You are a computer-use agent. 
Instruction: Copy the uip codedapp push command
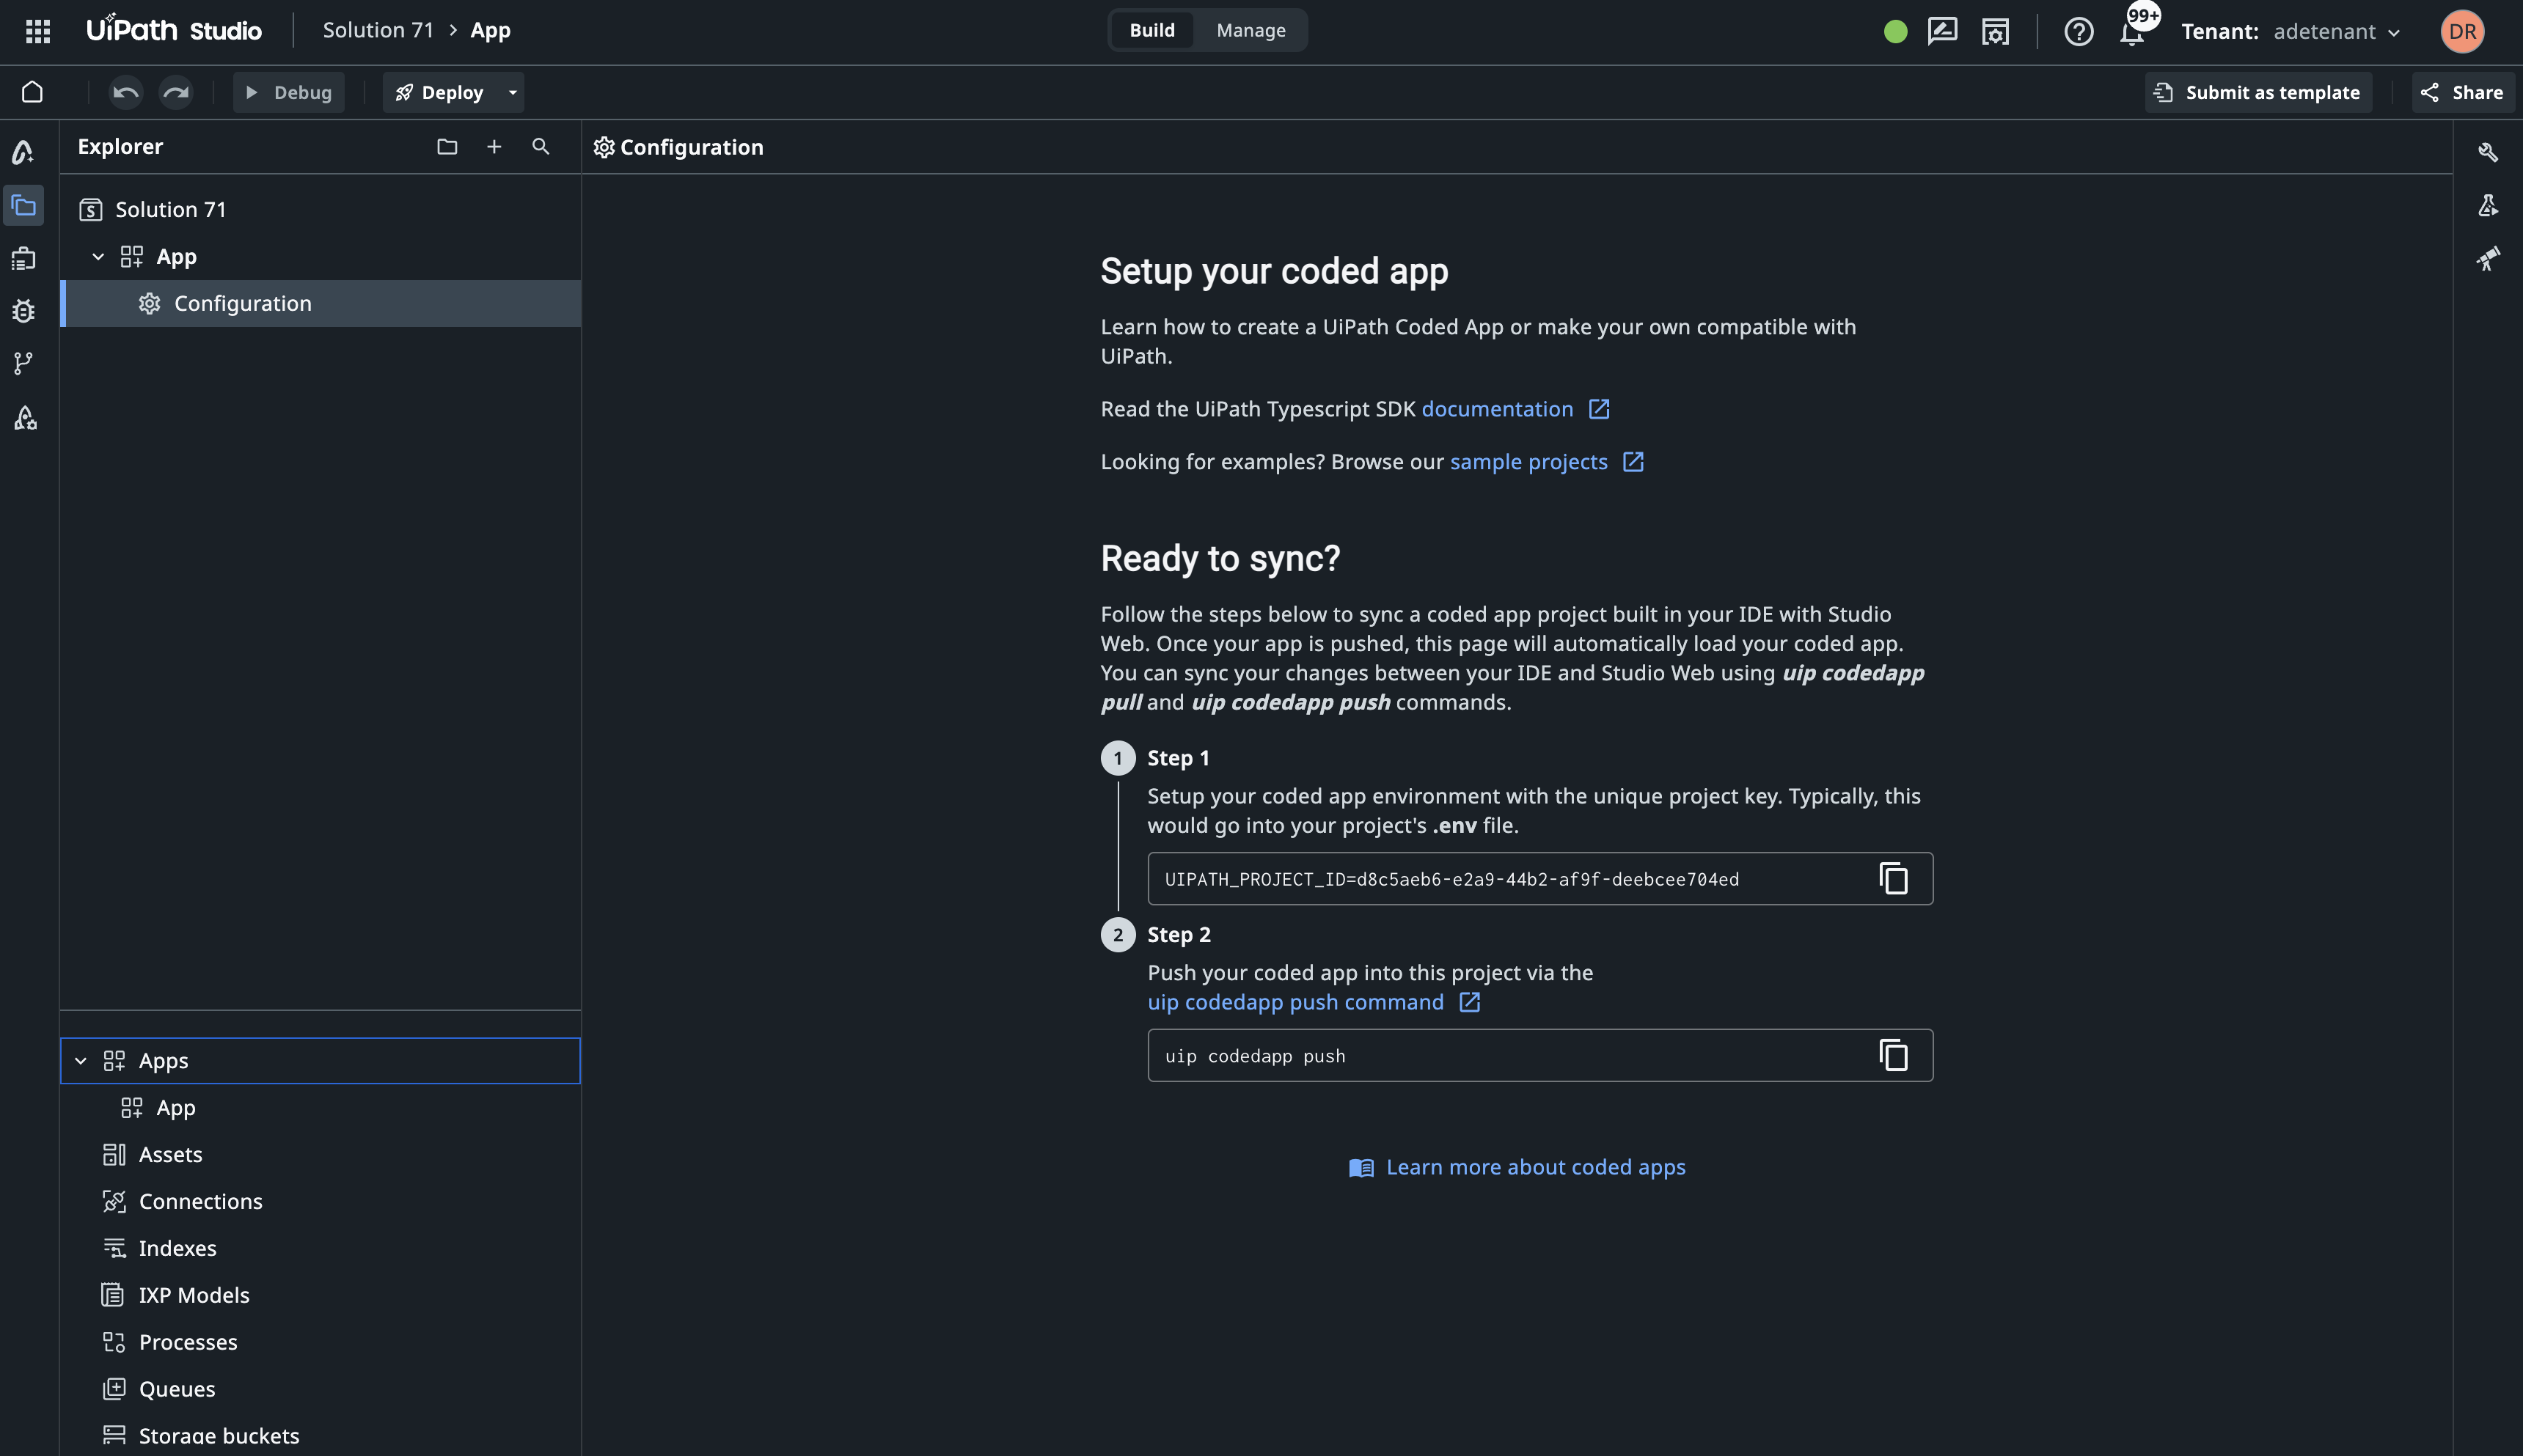tap(1893, 1055)
